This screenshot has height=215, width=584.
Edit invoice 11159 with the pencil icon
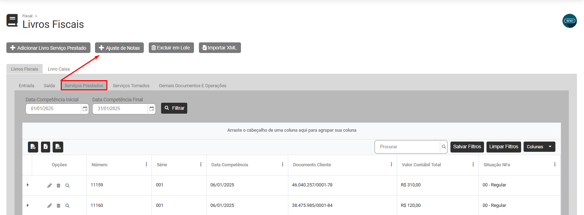point(49,185)
